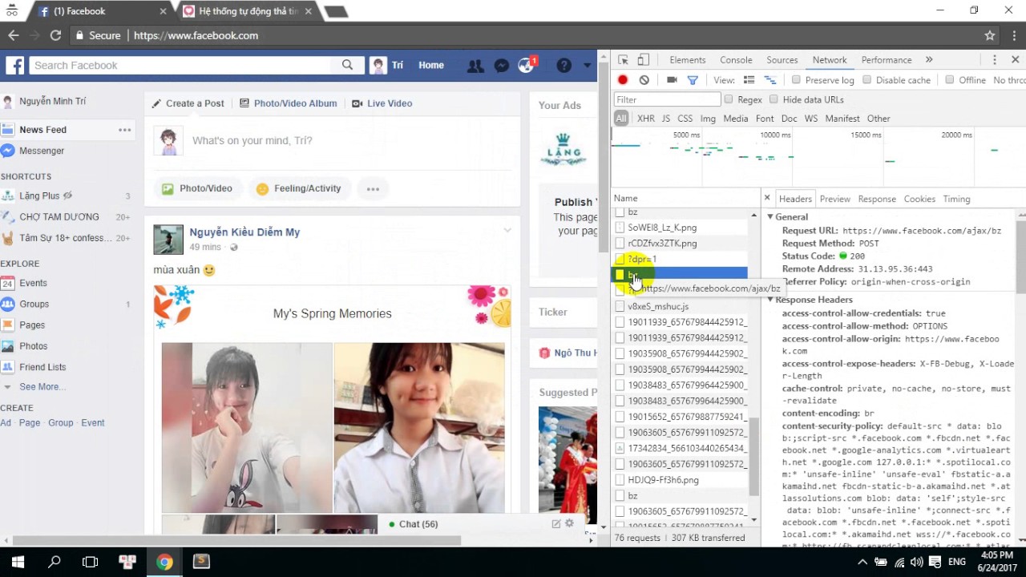The height and width of the screenshot is (577, 1026).
Task: Select SoWEI8_Lz_K.png request row
Action: pyautogui.click(x=681, y=228)
